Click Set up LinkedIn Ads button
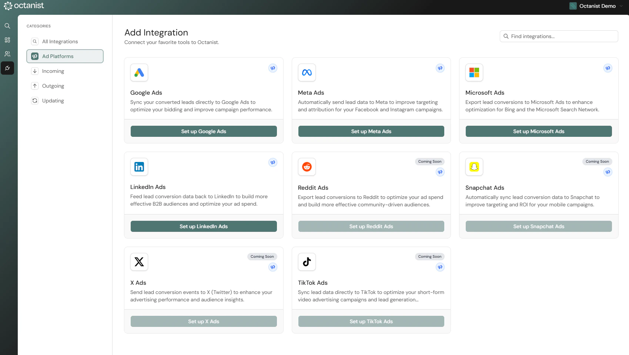Image resolution: width=629 pixels, height=355 pixels. pyautogui.click(x=204, y=226)
